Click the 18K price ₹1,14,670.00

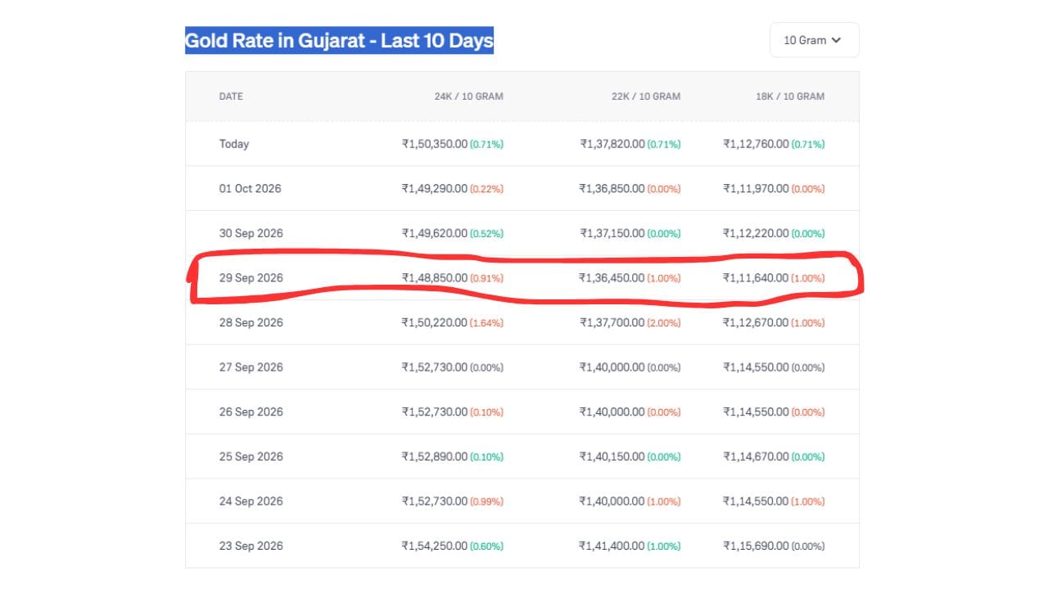click(756, 456)
